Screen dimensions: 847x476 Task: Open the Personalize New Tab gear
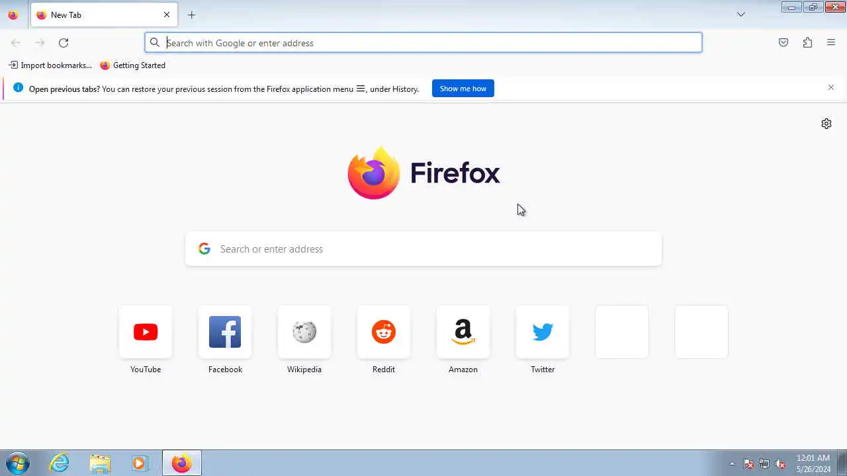(826, 124)
